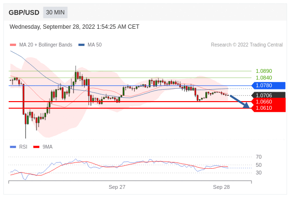
Task: Click the RSI 70 level label
Action: 259,157
